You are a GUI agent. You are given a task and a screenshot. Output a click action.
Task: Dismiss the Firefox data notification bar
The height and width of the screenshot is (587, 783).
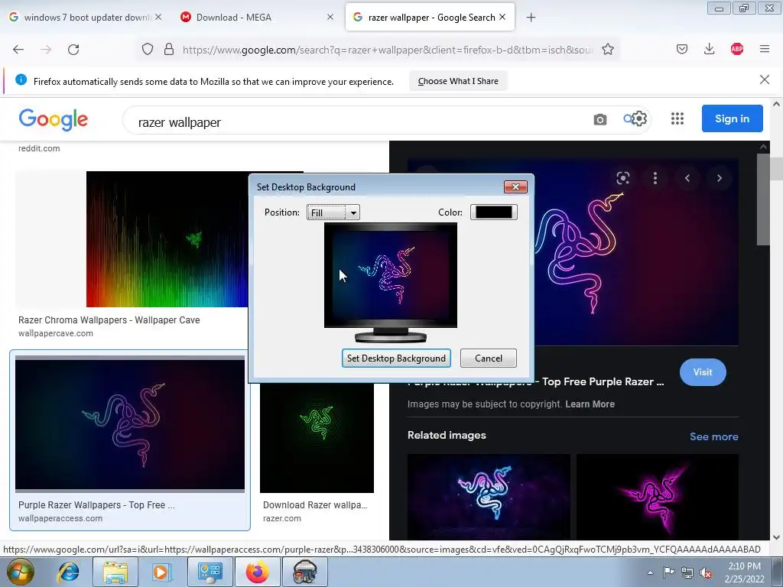[x=764, y=79]
